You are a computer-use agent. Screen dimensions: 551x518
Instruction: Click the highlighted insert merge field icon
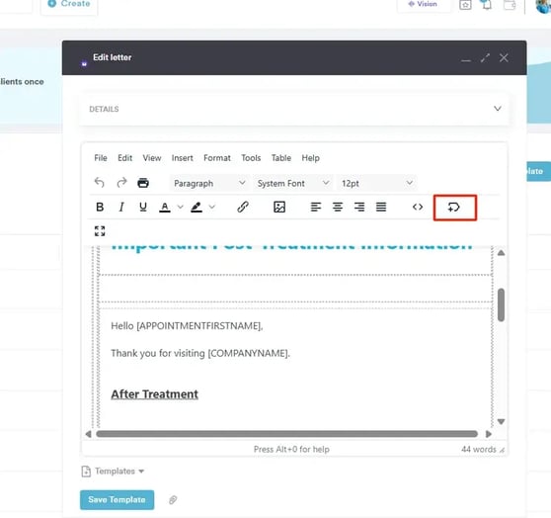pyautogui.click(x=454, y=207)
